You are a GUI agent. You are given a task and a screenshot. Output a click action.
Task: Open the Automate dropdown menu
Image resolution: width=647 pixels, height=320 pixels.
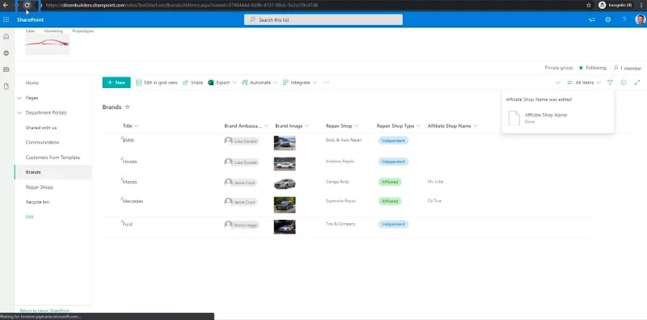click(x=259, y=82)
